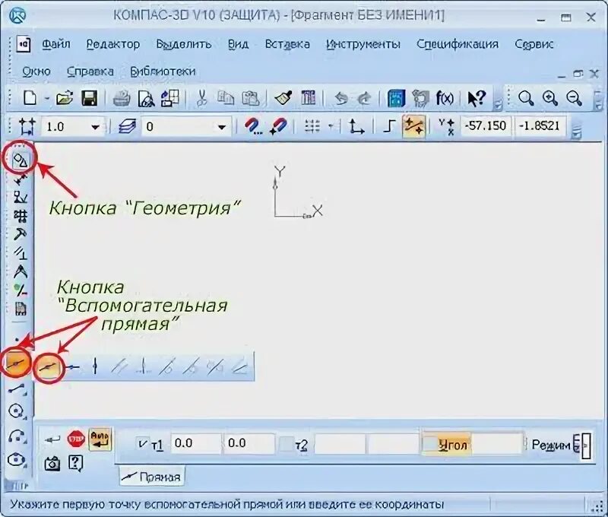The height and width of the screenshot is (517, 608).
Task: Toggle the t2 point checkbox
Action: pyautogui.click(x=287, y=444)
